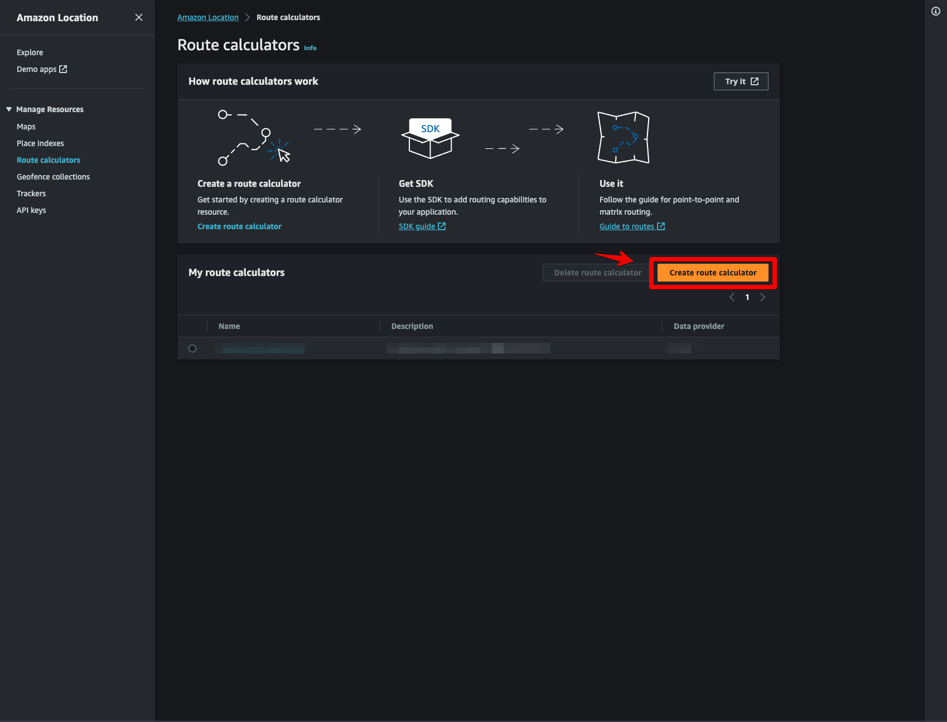
Task: Click the Amazon Location breadcrumb link
Action: [x=208, y=17]
